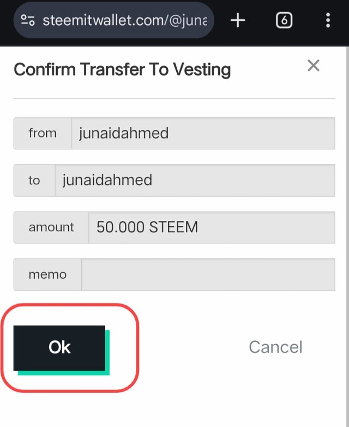
Task: Click the 'amount' label box
Action: click(51, 227)
